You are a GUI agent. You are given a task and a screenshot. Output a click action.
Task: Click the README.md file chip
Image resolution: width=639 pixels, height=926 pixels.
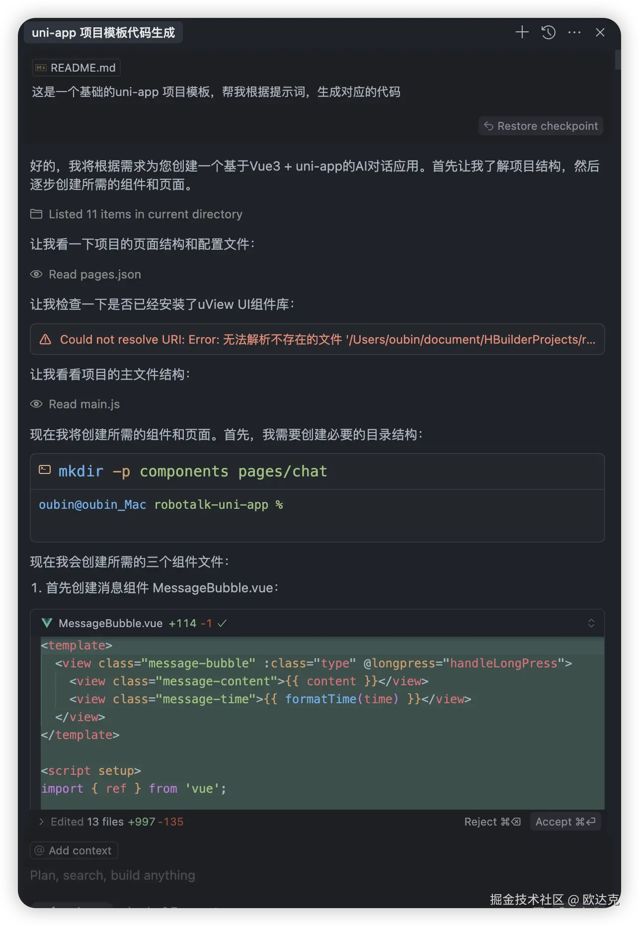(76, 68)
